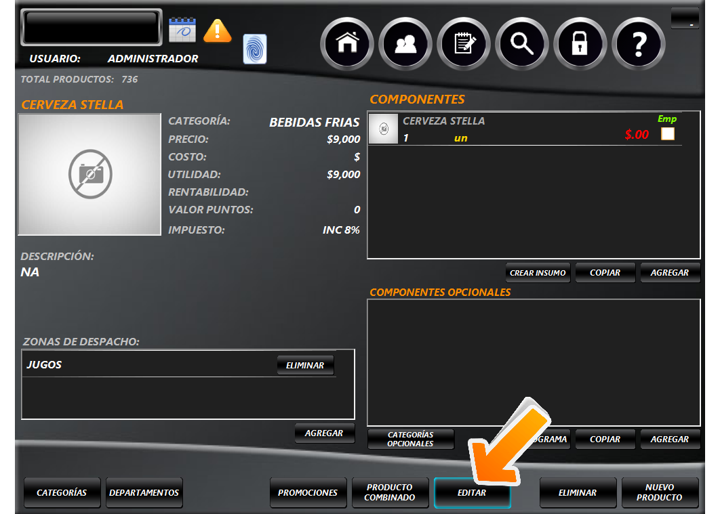
Task: Click the calendar icon
Action: (x=182, y=30)
